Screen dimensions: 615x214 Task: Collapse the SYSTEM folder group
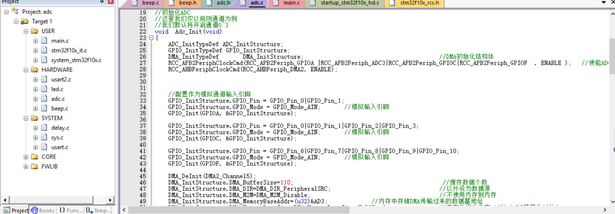26,118
